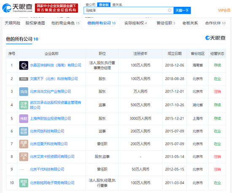Click the 他的所有公司 10 section heading

point(22,39)
